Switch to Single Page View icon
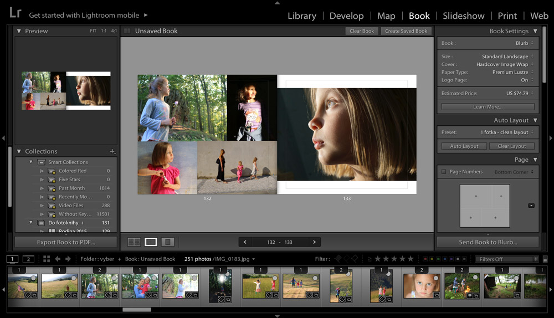Viewport: 554px width, 318px height. (168, 242)
